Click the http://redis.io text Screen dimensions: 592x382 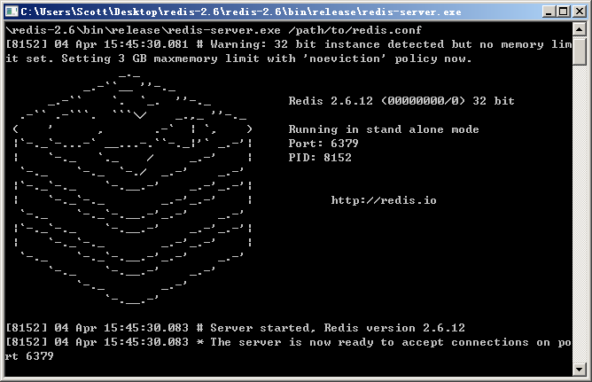[384, 200]
